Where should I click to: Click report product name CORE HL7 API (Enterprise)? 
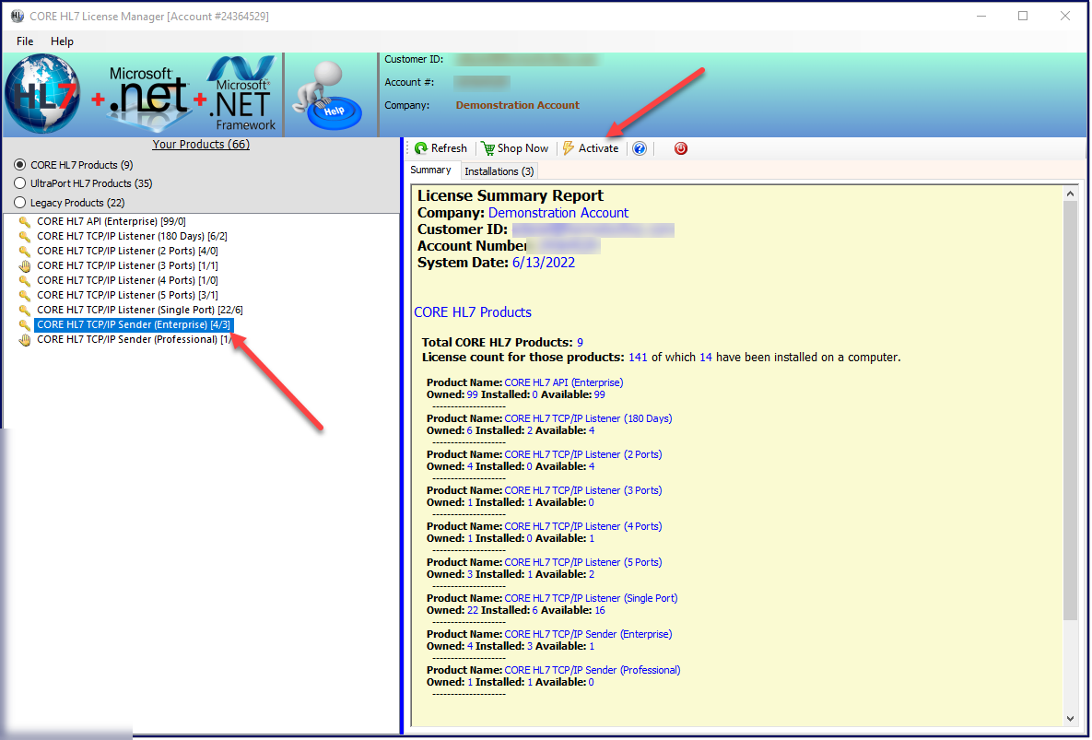coord(563,382)
